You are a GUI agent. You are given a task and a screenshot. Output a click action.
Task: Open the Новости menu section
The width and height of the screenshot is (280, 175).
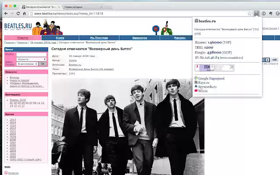coord(23,38)
